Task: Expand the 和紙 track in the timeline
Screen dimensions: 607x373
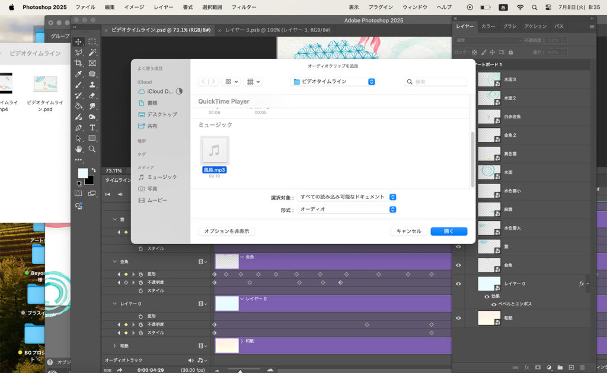Action: pos(114,346)
